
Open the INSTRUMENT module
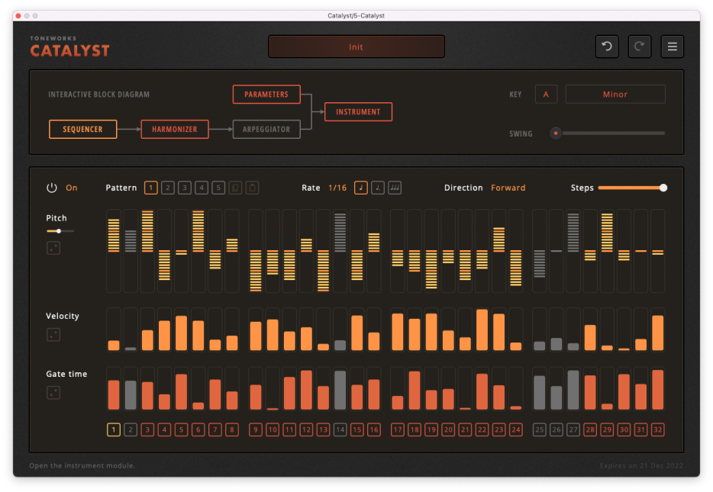point(359,111)
